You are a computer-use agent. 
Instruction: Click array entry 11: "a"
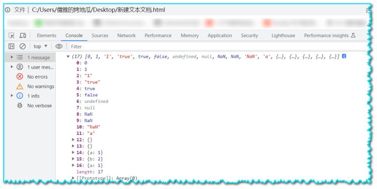[x=85, y=133]
